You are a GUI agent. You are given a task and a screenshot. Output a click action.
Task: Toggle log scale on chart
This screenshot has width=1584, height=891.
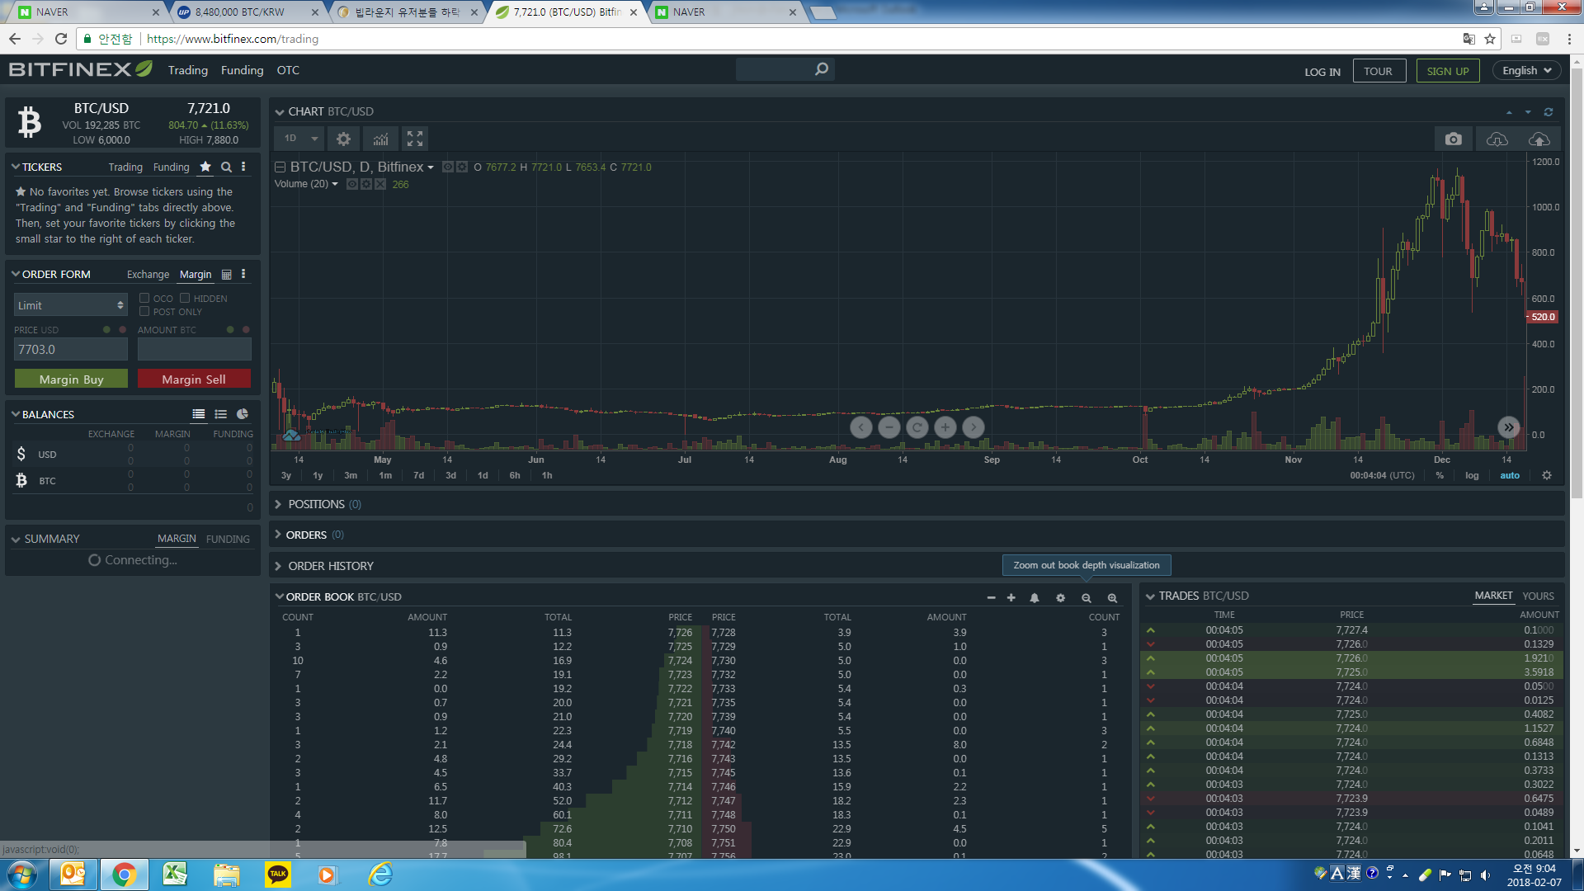pos(1472,476)
